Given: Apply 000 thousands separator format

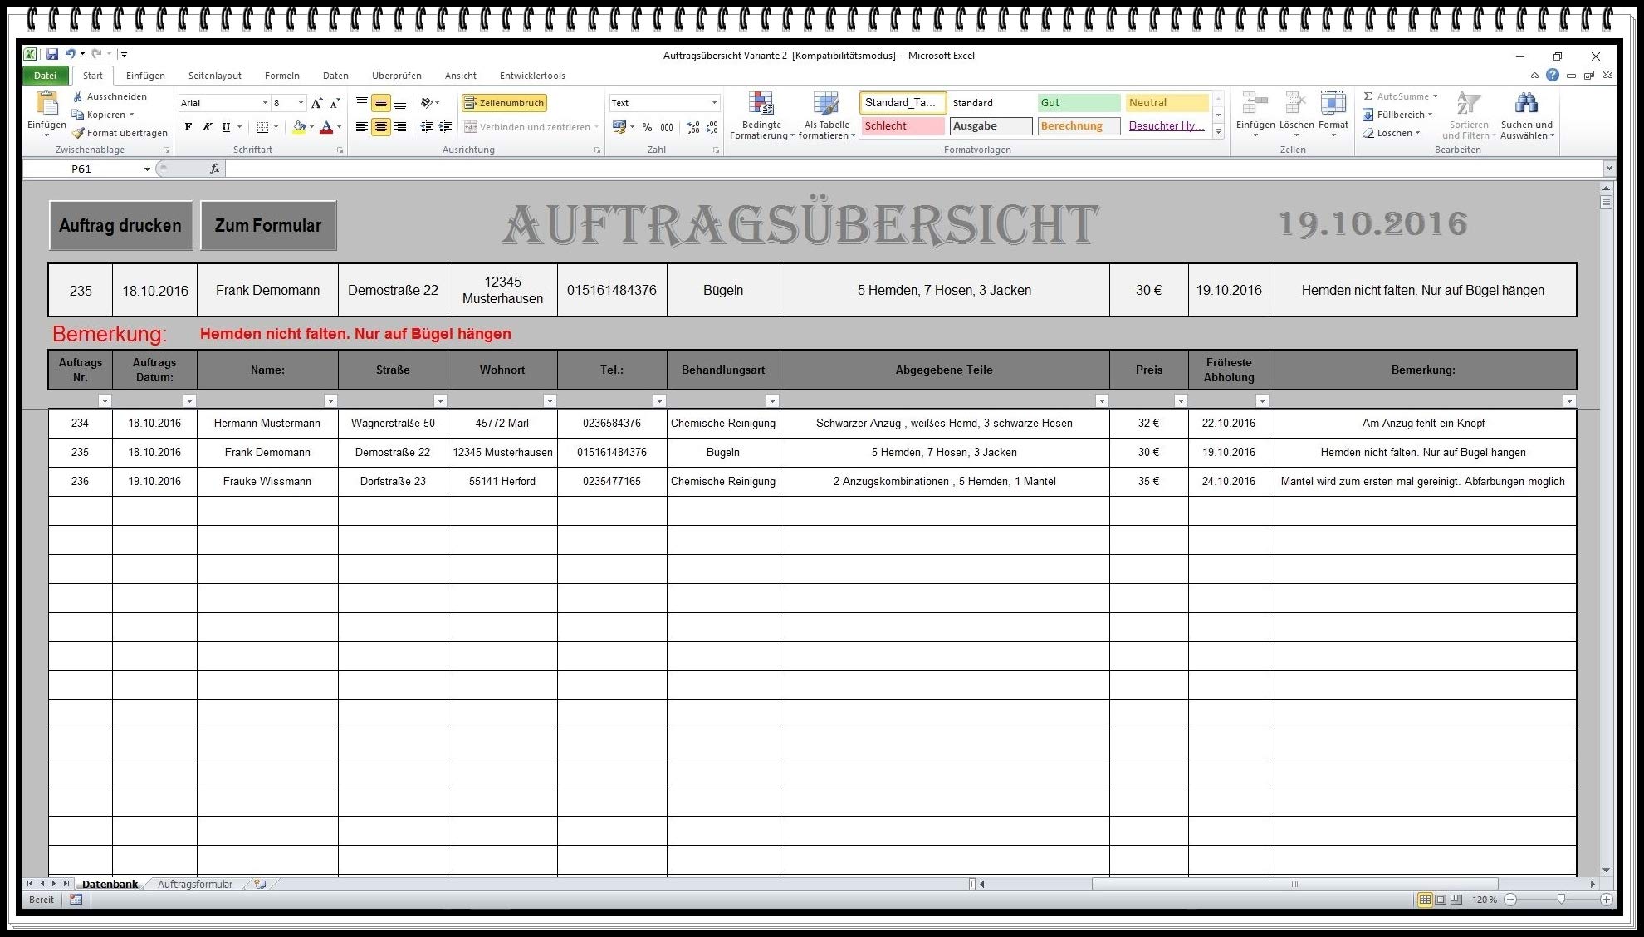Looking at the screenshot, I should tap(667, 127).
